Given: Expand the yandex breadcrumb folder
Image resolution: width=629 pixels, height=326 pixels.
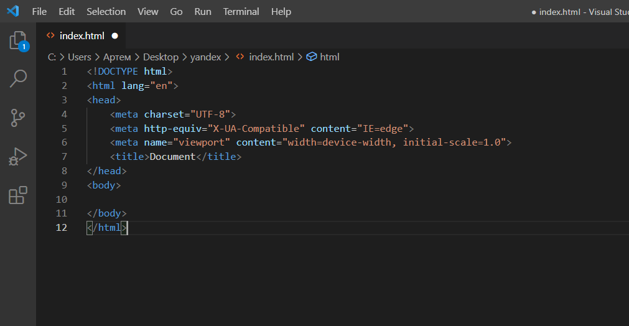Looking at the screenshot, I should pos(205,57).
